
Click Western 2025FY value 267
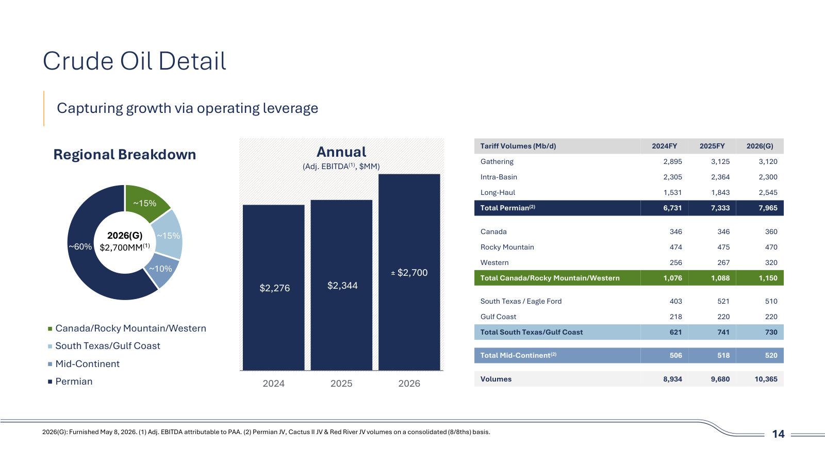pos(723,262)
